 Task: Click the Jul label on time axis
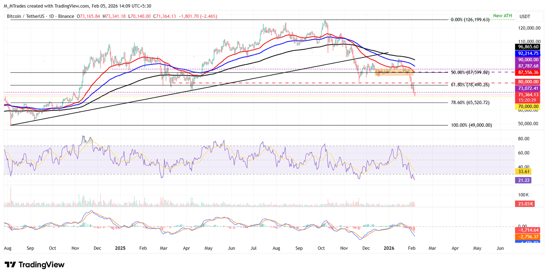click(x=254, y=248)
